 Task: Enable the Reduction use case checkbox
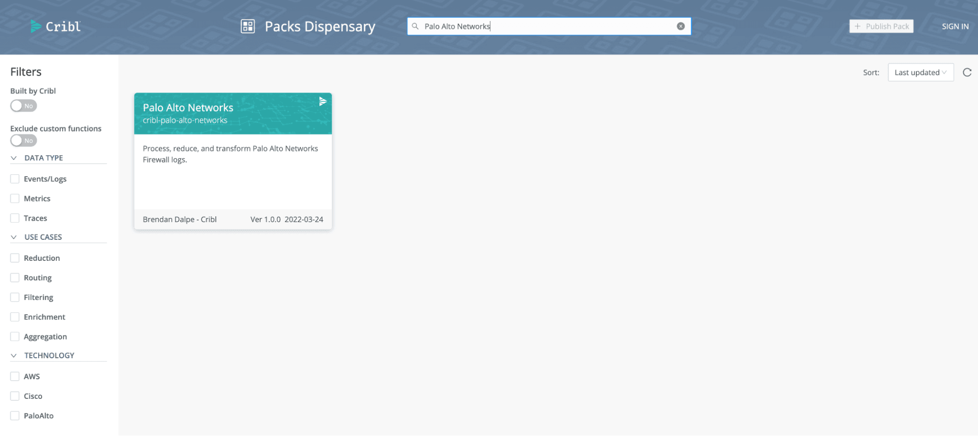pyautogui.click(x=15, y=258)
